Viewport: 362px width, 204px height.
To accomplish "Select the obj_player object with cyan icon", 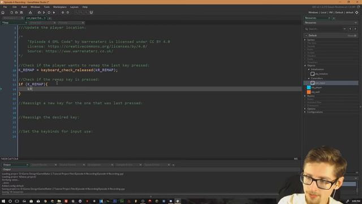I will (314, 87).
